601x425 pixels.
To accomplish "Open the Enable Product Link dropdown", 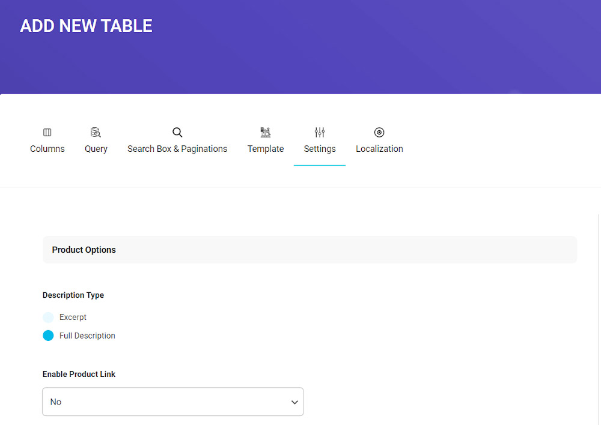I will (172, 402).
